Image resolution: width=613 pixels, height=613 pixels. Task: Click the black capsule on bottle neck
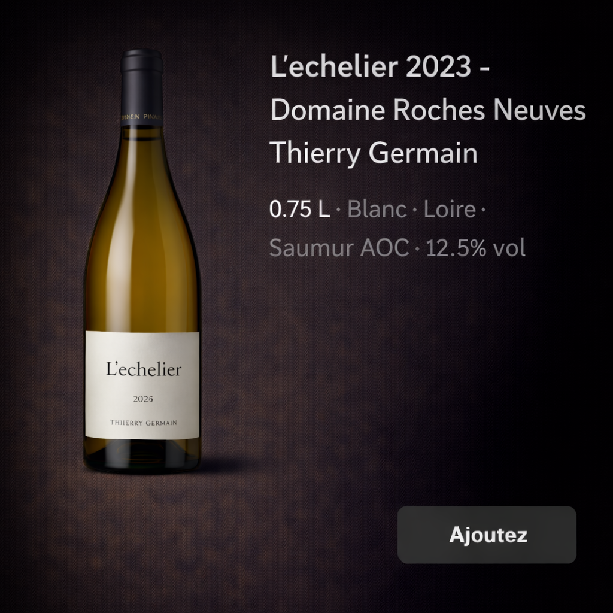coord(141,87)
